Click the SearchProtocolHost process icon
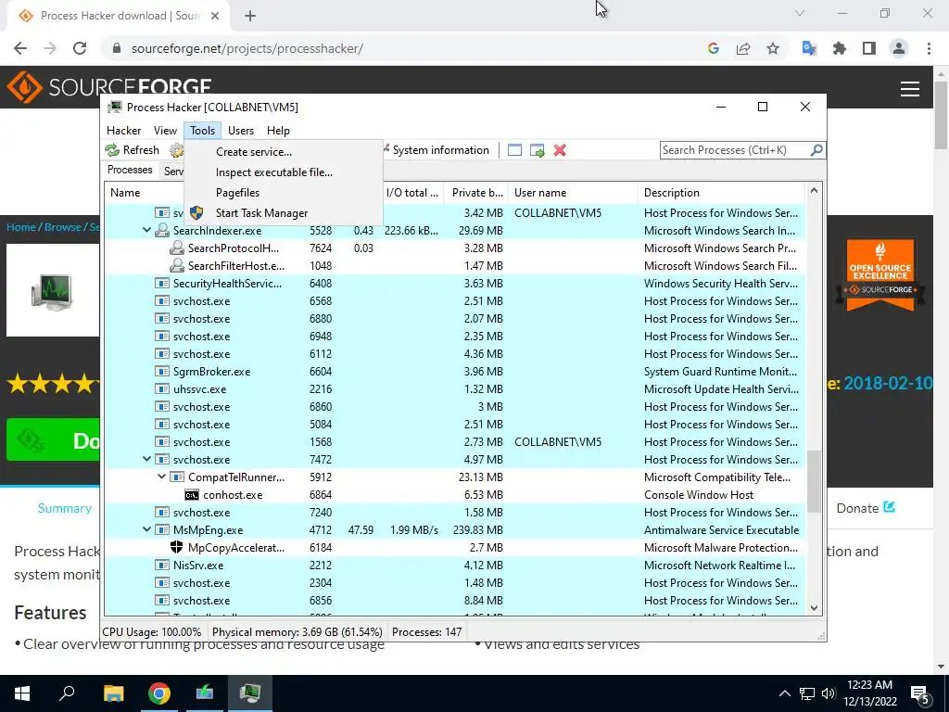 177,248
